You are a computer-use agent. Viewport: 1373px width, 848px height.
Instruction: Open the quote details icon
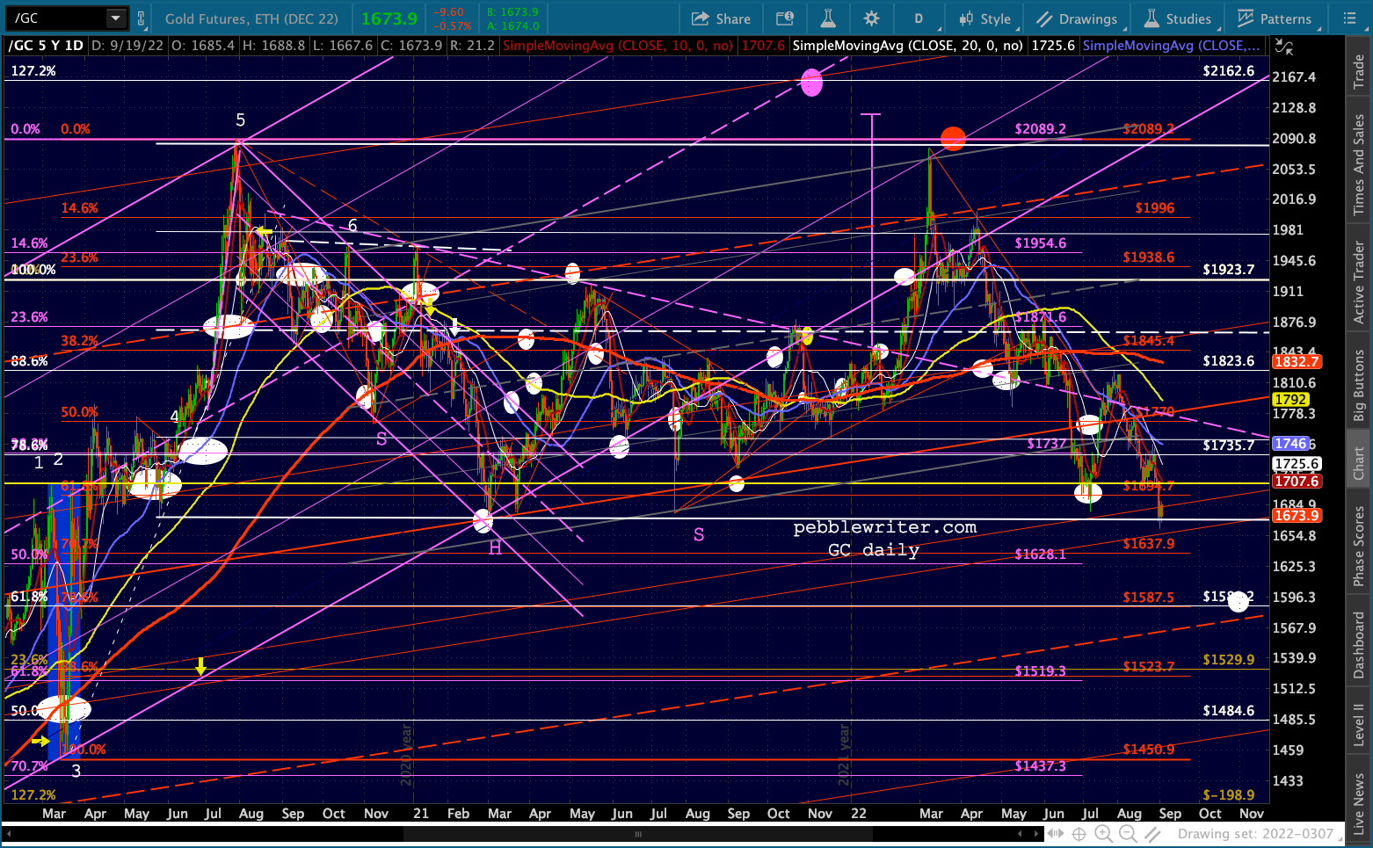pos(785,18)
